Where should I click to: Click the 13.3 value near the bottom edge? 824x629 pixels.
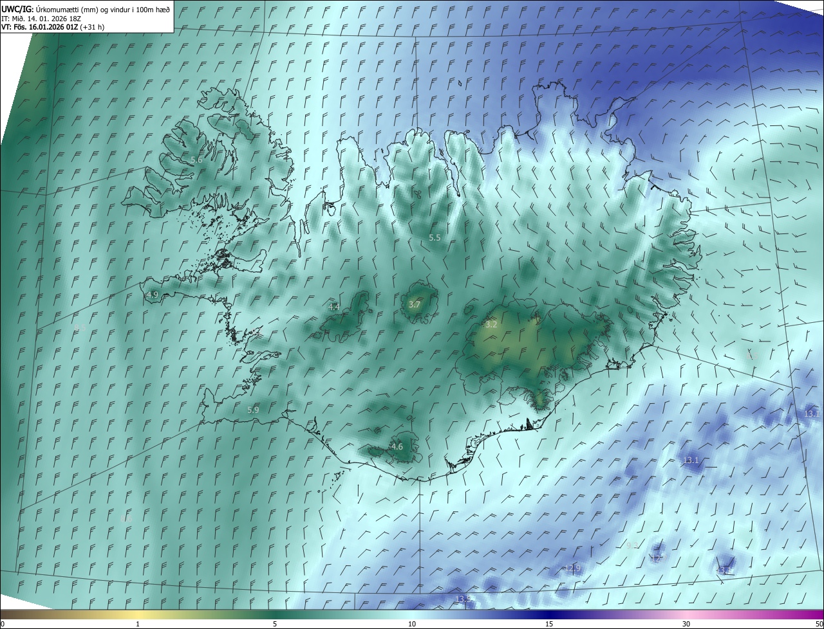(464, 599)
